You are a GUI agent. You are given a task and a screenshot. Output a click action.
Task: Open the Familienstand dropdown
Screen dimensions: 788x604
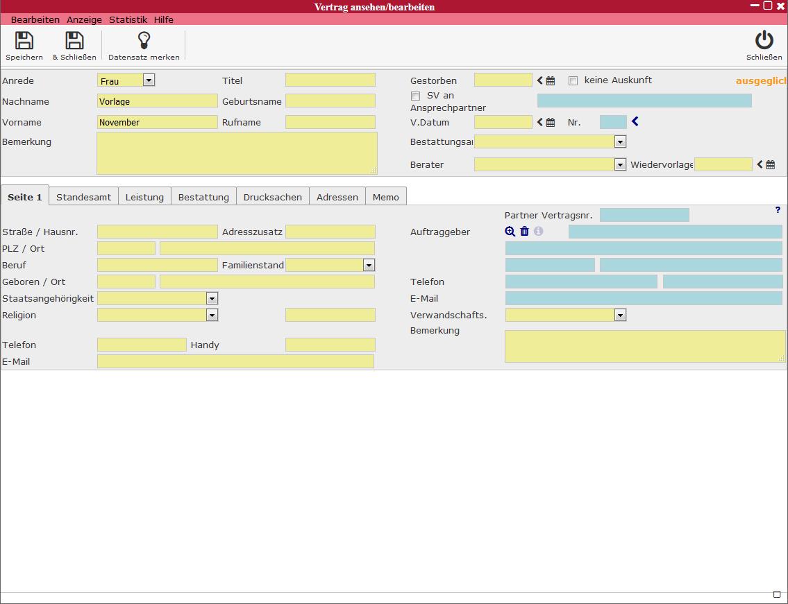click(369, 265)
